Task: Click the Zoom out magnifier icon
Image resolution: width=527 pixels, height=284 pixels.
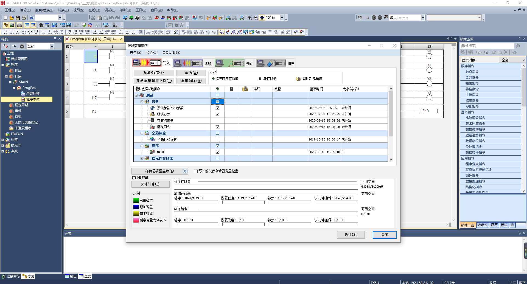Action: click(x=256, y=18)
